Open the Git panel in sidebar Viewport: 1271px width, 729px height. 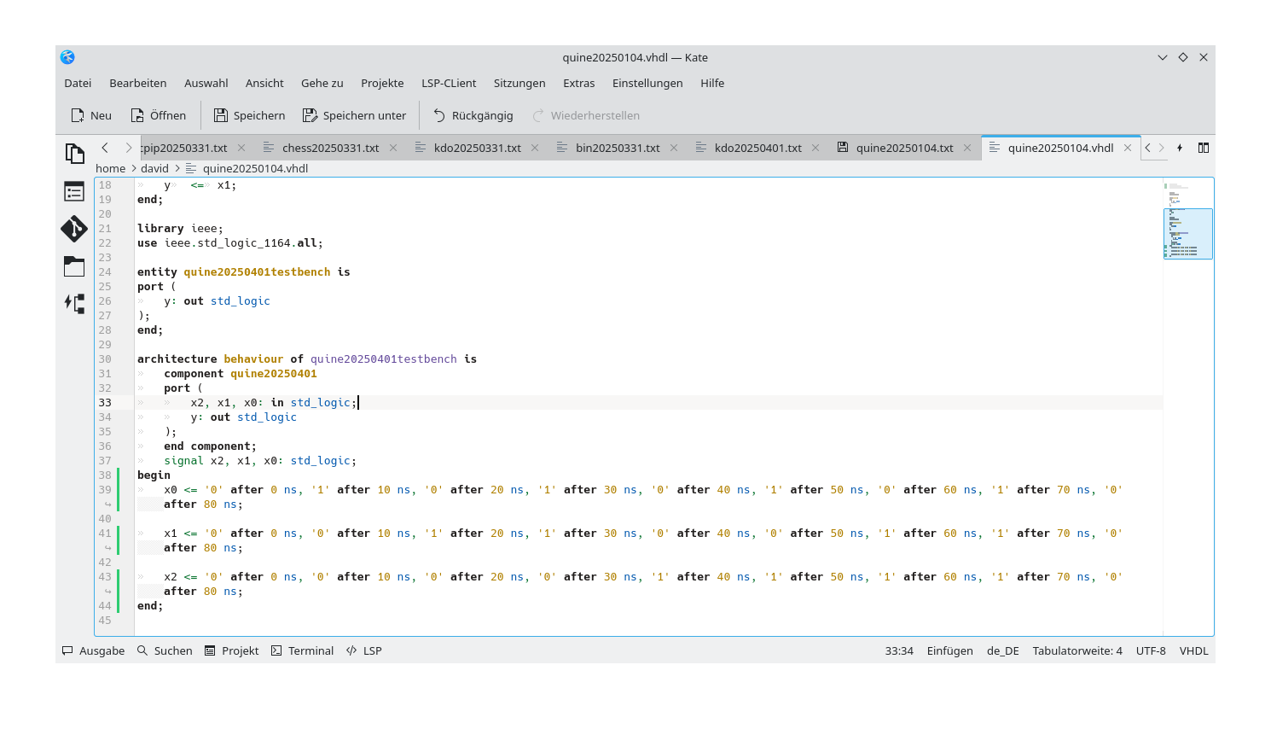point(74,229)
